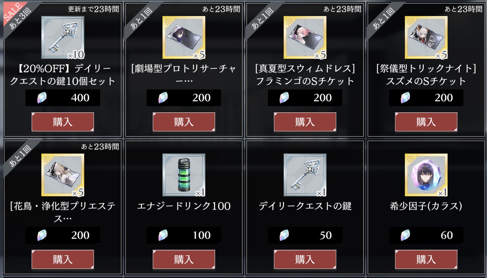Click the エナジードリンク100 item name
The height and width of the screenshot is (278, 487).
[x=184, y=206]
